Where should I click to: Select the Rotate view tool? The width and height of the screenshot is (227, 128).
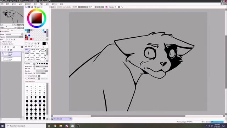click(x=32, y=47)
